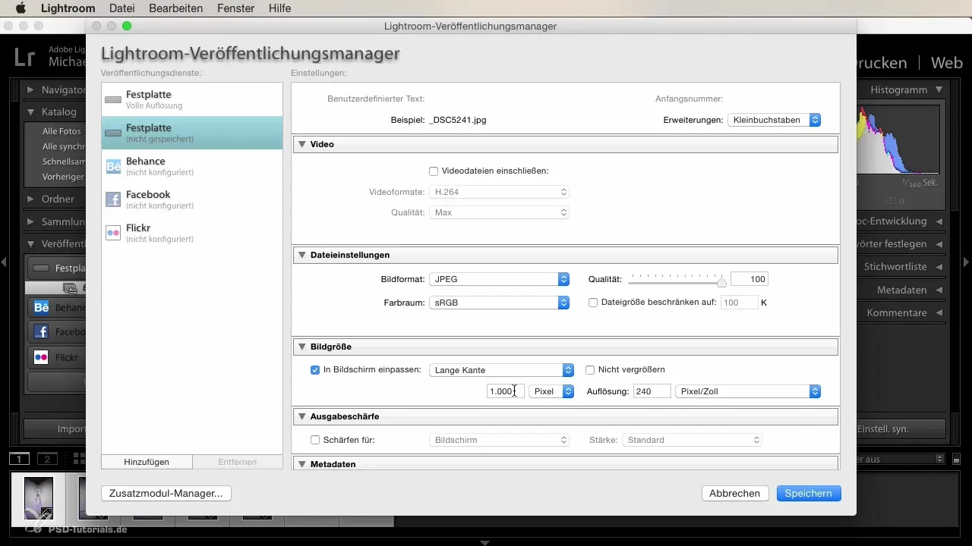Open the Apple menu
Viewport: 972px width, 546px height.
[x=21, y=8]
